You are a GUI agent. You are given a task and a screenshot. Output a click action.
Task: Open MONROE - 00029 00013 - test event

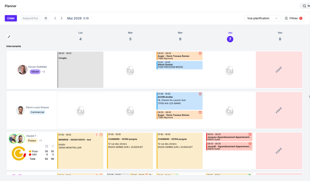(80, 151)
